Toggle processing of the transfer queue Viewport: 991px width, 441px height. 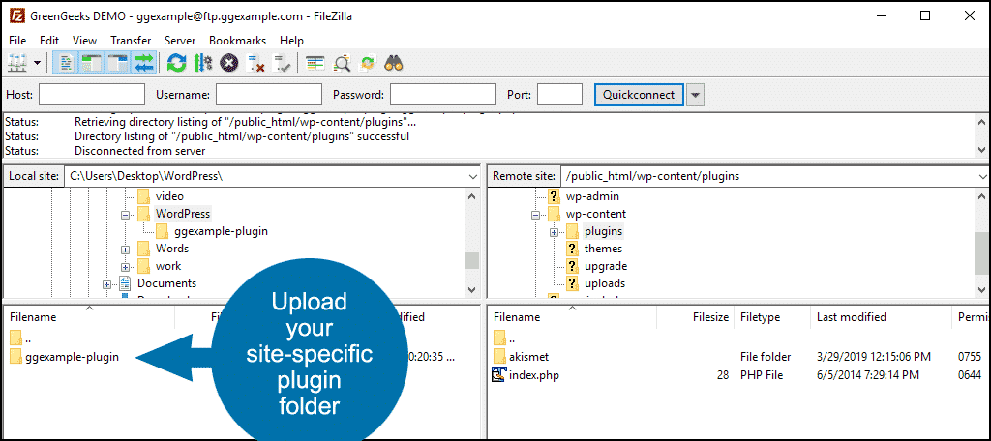click(202, 63)
